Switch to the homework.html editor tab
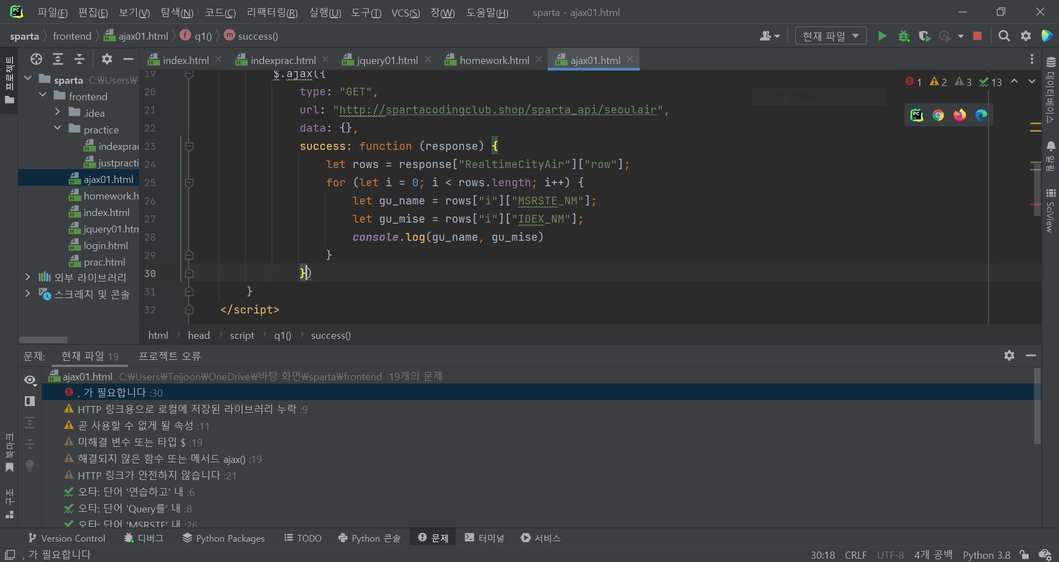Viewport: 1059px width, 562px height. pyautogui.click(x=494, y=60)
